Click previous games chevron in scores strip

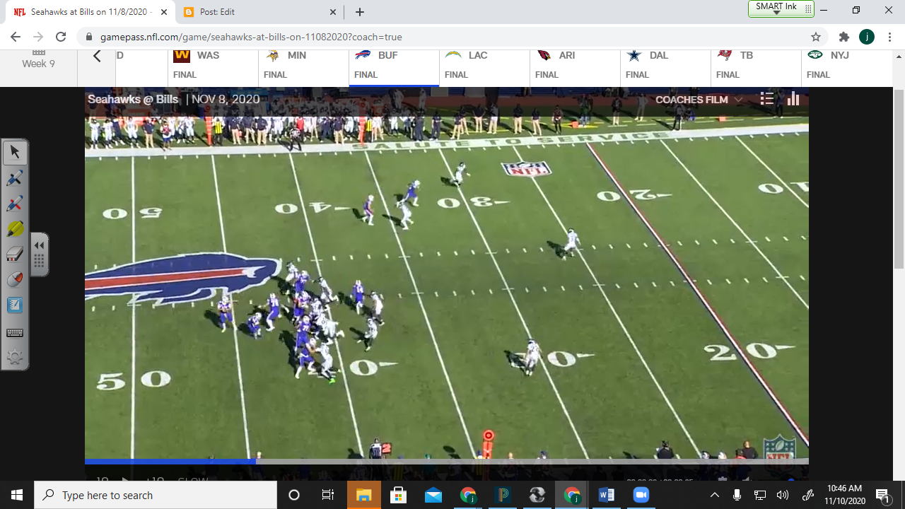[98, 57]
